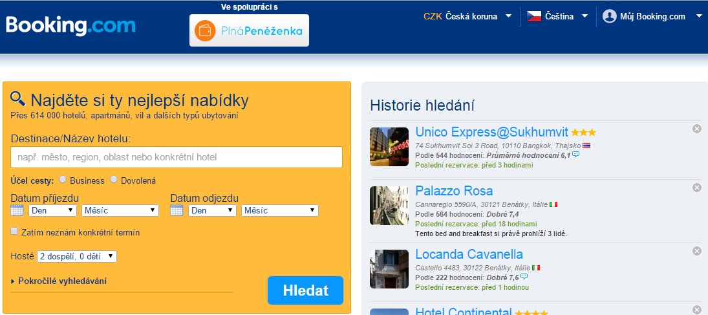Open arrival Den dropdown
The height and width of the screenshot is (315, 708).
(53, 211)
